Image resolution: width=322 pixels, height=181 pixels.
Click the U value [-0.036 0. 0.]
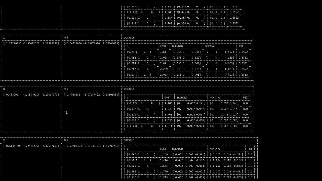click(x=143, y=126)
